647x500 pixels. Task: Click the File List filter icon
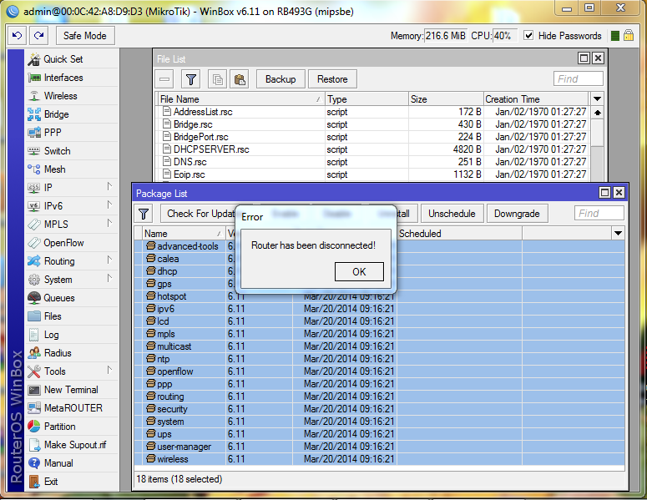tap(190, 79)
